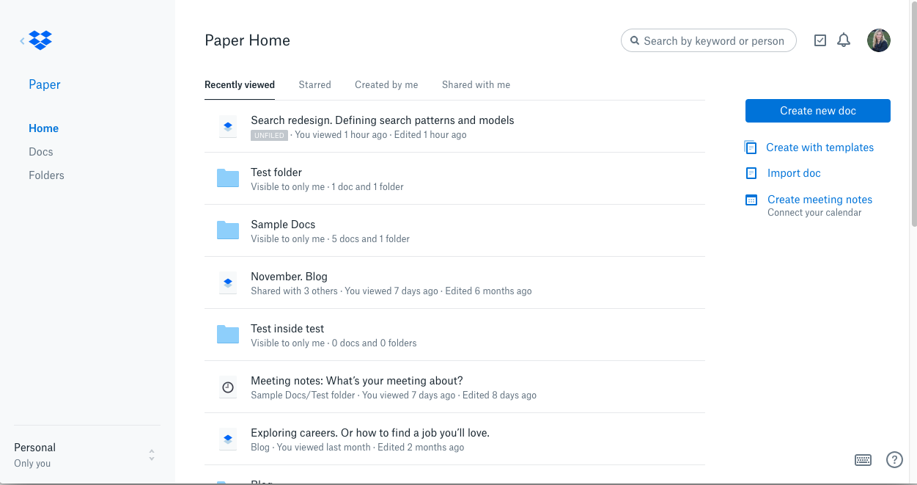Focus the Search by keyword or person field
This screenshot has height=485, width=917.
(x=708, y=41)
